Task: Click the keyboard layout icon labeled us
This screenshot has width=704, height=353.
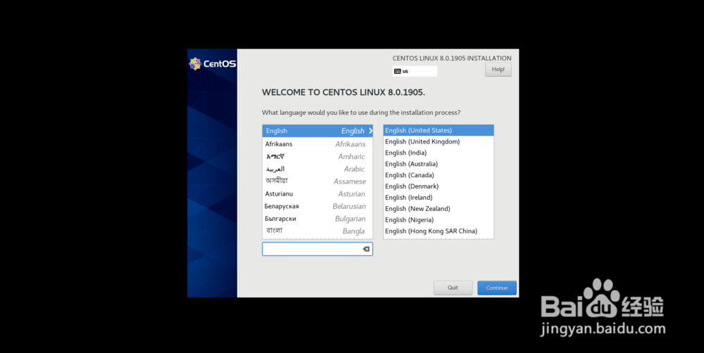Action: point(397,71)
